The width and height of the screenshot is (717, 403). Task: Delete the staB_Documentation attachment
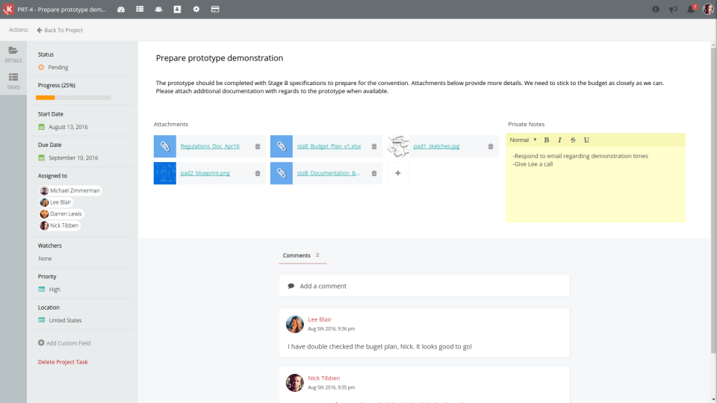pyautogui.click(x=374, y=174)
